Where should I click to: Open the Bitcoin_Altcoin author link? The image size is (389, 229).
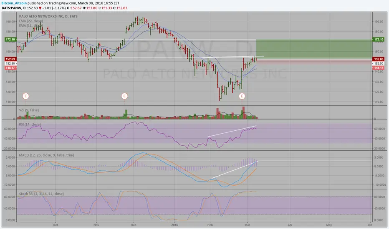(14, 3)
